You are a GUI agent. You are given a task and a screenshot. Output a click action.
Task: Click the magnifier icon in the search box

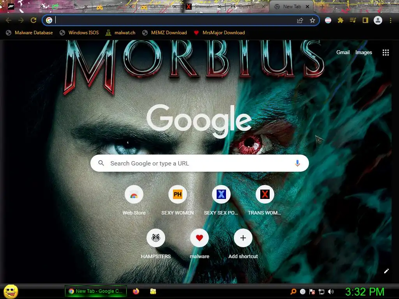click(x=101, y=163)
